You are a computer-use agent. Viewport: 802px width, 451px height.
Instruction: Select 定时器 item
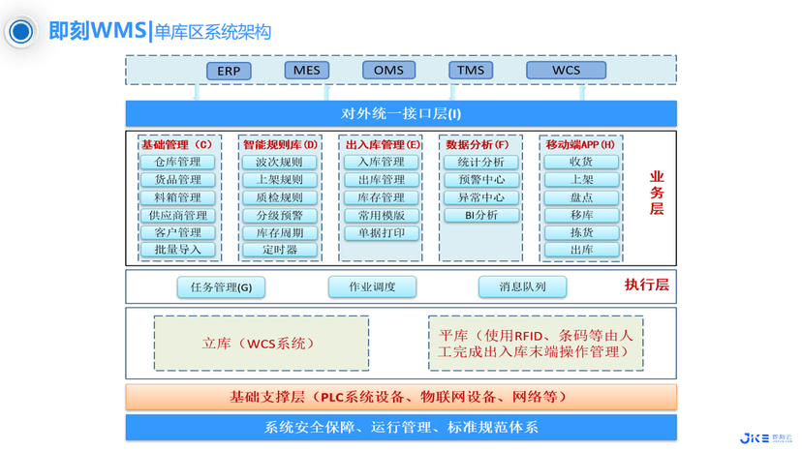279,250
